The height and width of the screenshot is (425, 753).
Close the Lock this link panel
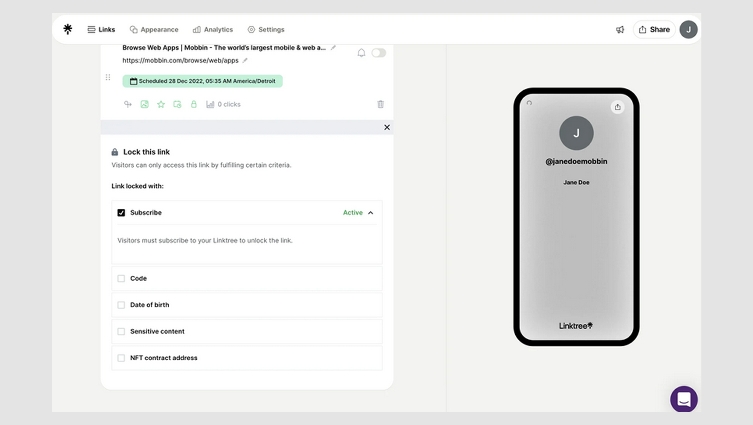(387, 127)
